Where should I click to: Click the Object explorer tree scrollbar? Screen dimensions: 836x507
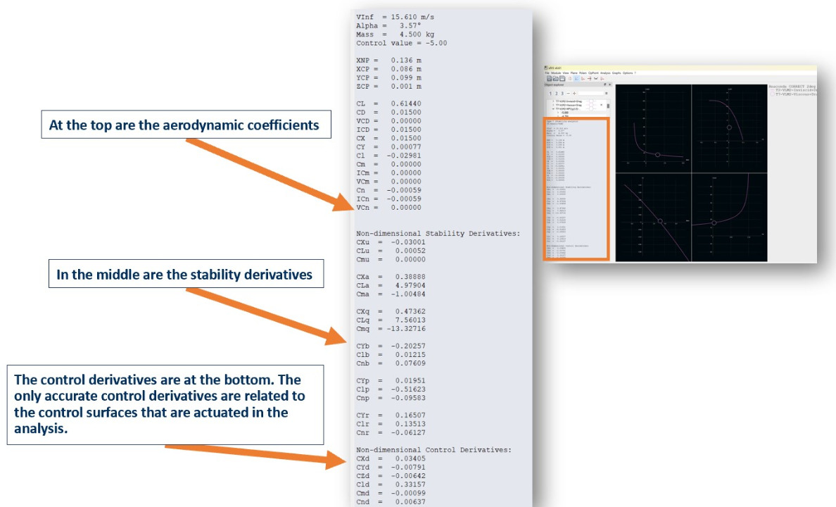click(x=608, y=106)
